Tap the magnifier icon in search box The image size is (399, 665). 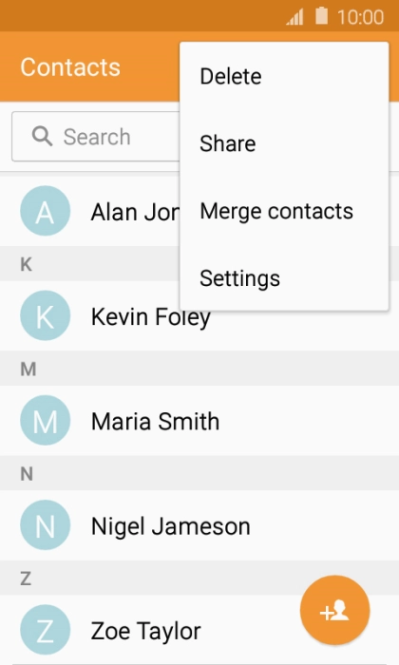coord(42,137)
